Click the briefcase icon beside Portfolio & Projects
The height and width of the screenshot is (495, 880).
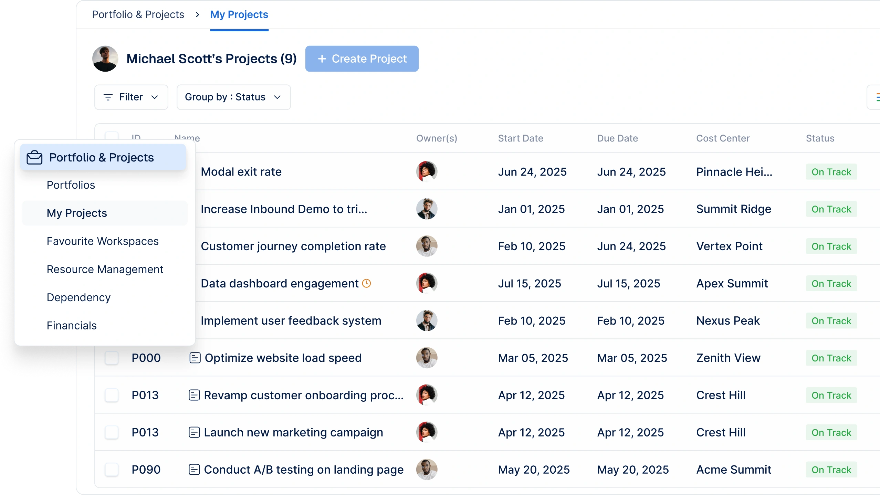34,158
